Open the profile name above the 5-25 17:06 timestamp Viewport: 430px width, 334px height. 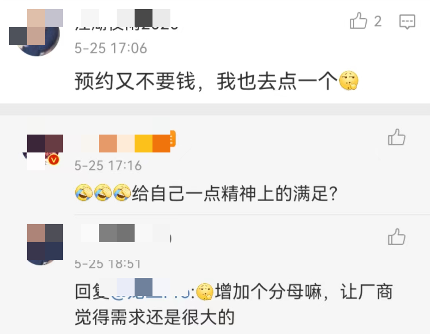click(x=126, y=20)
